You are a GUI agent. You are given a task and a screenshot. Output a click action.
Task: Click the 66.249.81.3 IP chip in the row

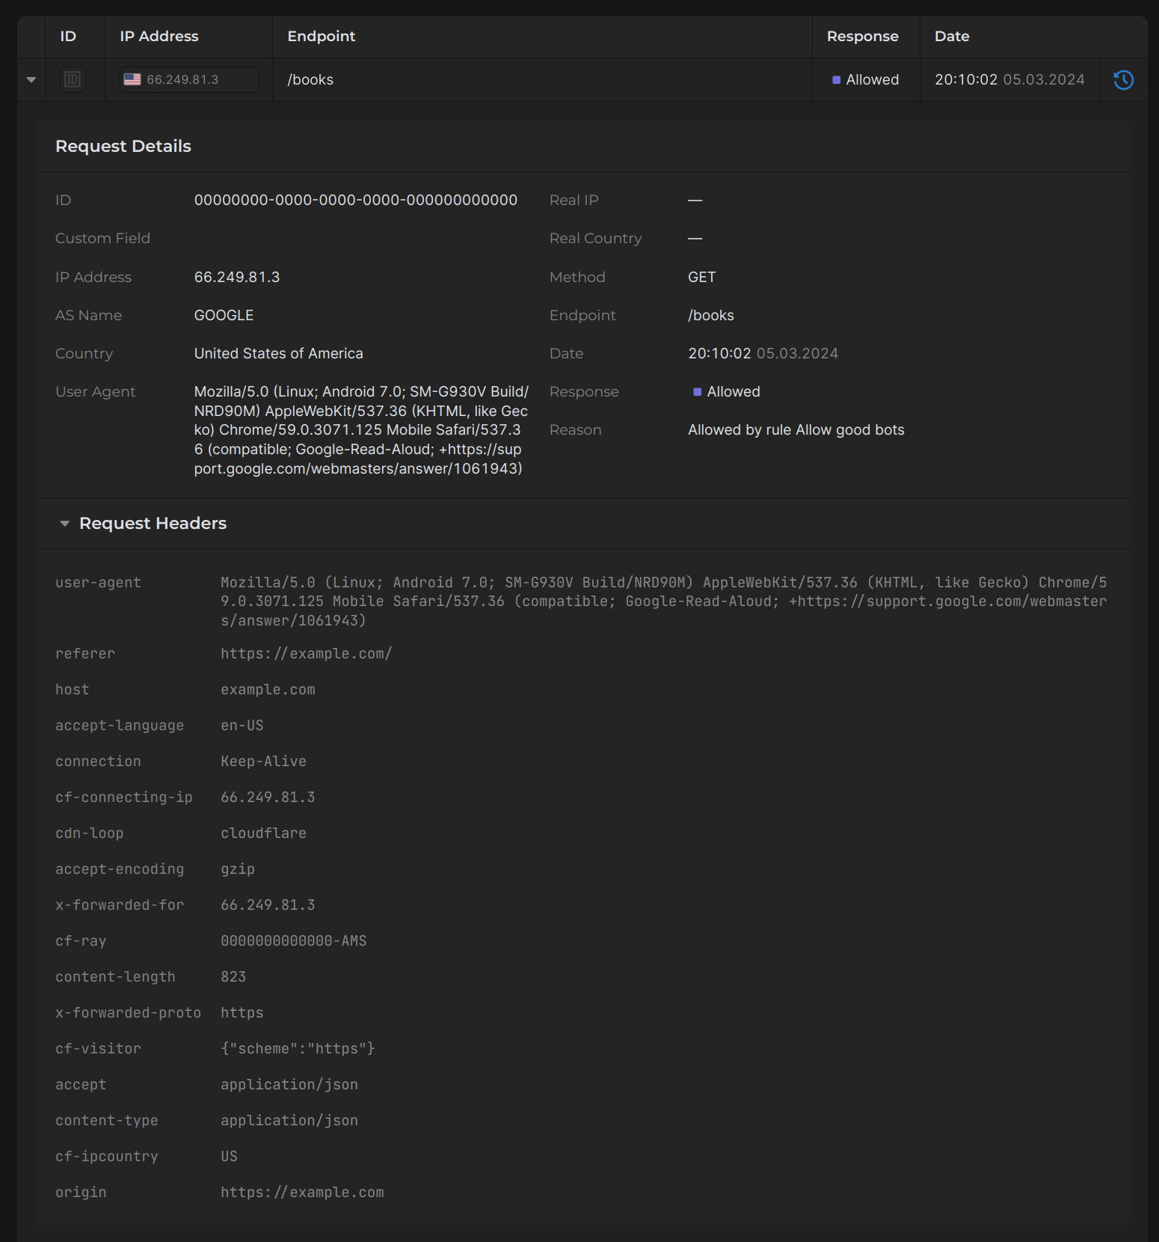click(x=188, y=79)
